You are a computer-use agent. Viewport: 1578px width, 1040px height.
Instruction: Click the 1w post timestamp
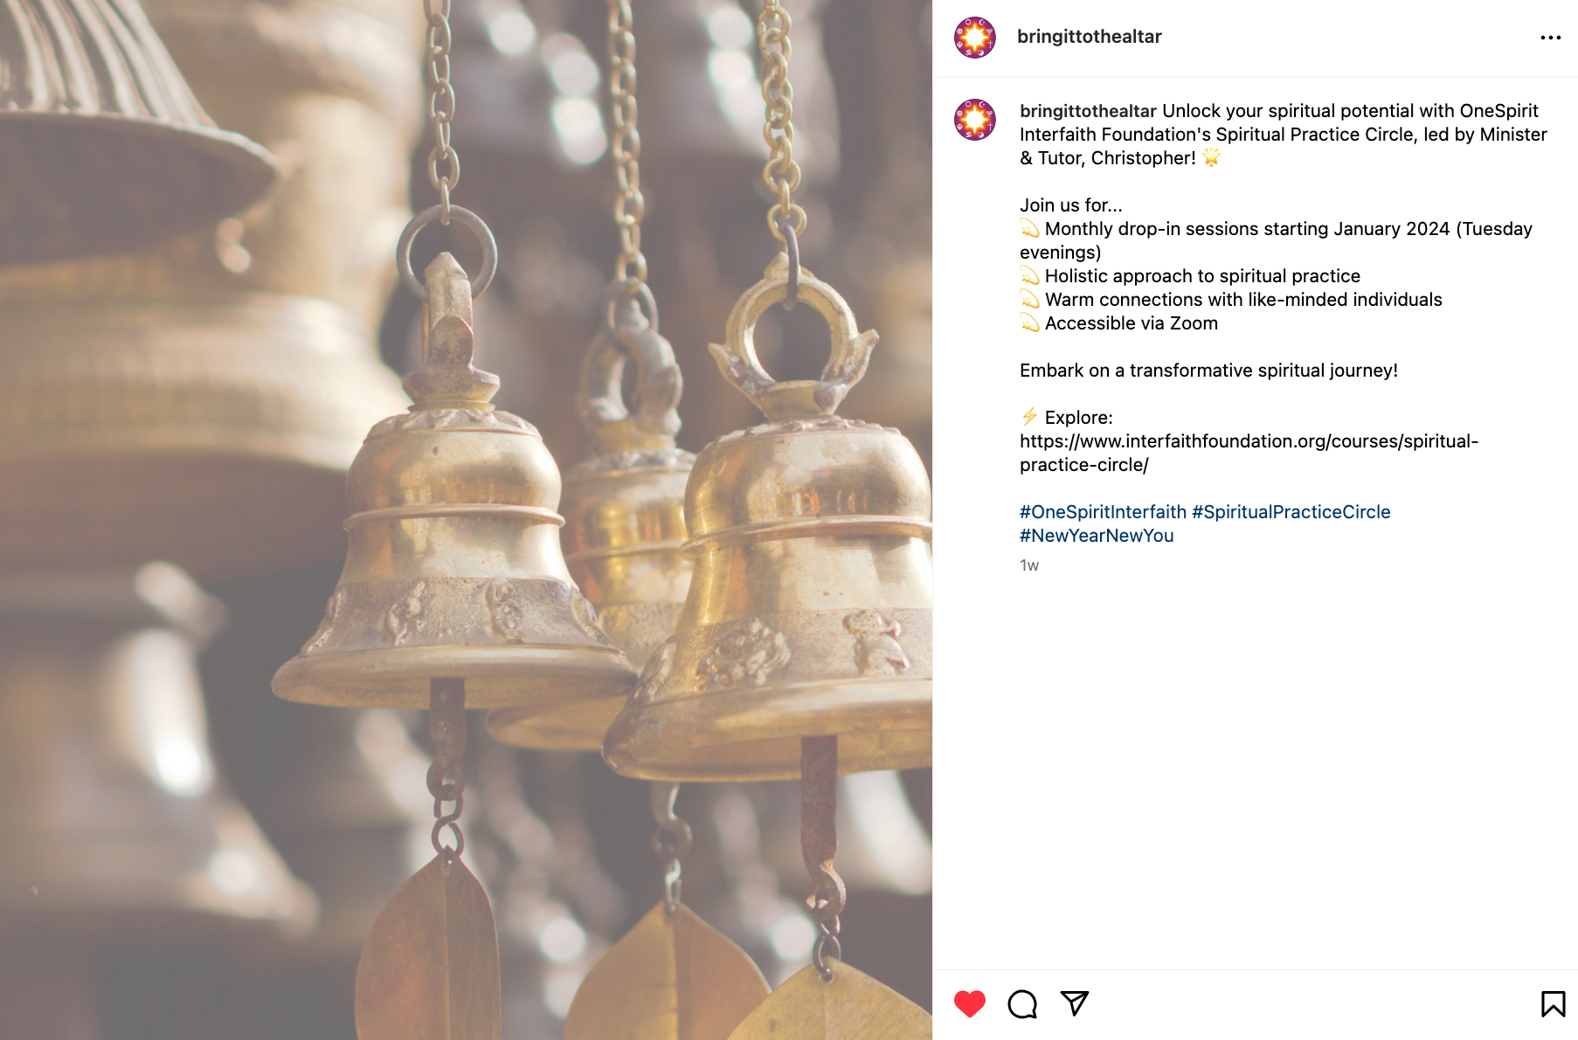point(1029,565)
